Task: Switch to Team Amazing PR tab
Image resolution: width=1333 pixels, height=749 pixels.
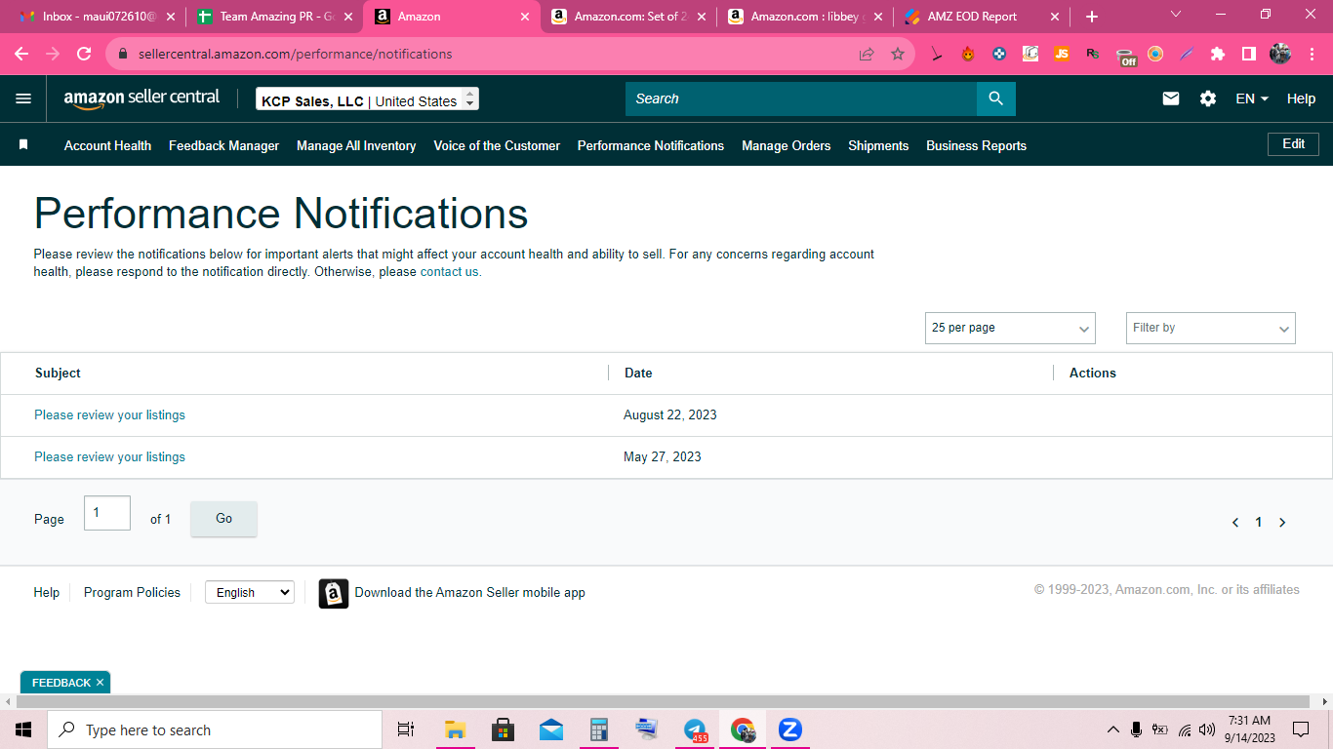Action: (273, 17)
